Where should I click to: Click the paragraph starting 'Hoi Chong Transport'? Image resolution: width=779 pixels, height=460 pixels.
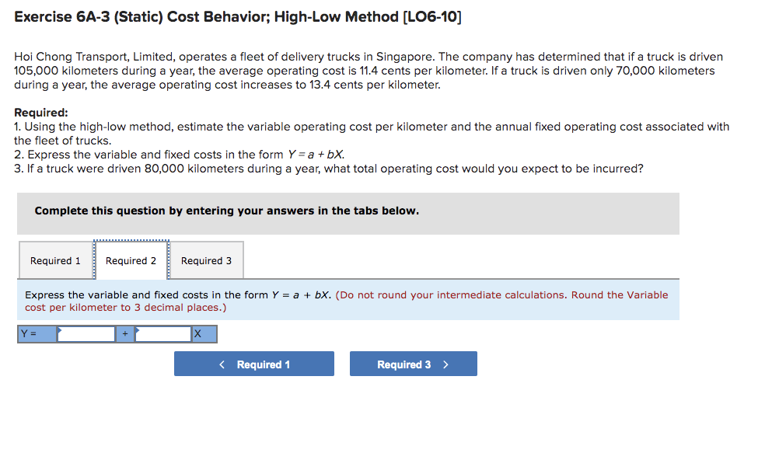pos(369,71)
